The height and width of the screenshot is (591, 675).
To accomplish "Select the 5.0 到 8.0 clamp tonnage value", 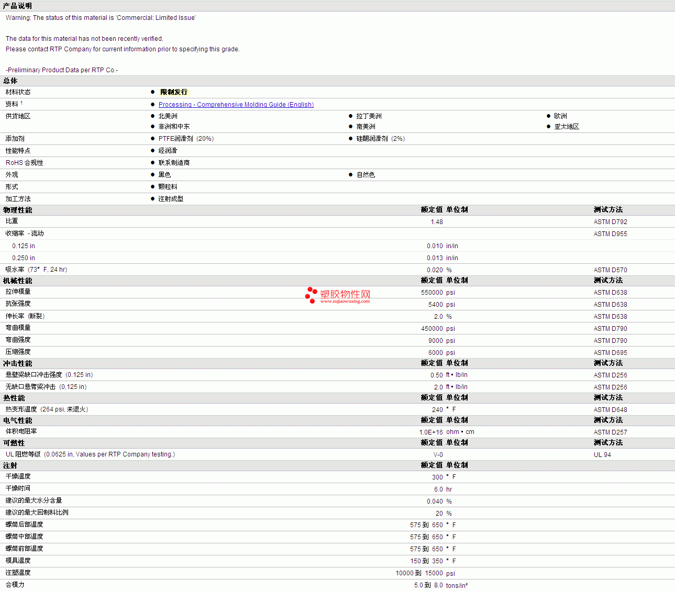I will click(428, 585).
